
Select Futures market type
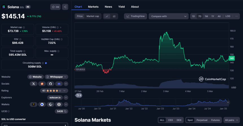click(215, 120)
